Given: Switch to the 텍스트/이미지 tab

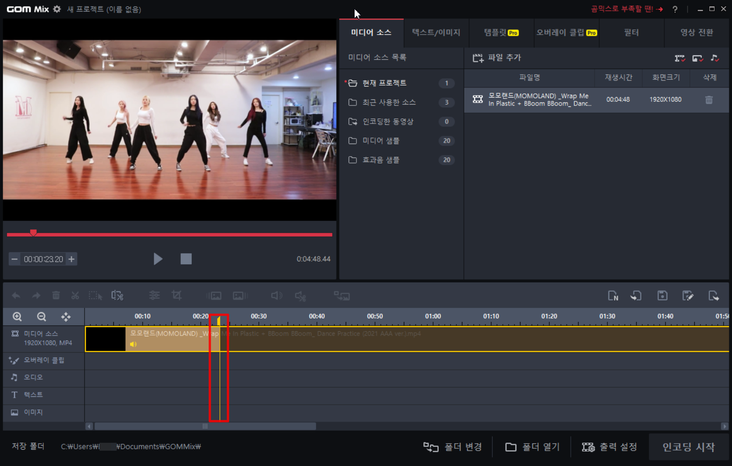Looking at the screenshot, I should pos(436,33).
